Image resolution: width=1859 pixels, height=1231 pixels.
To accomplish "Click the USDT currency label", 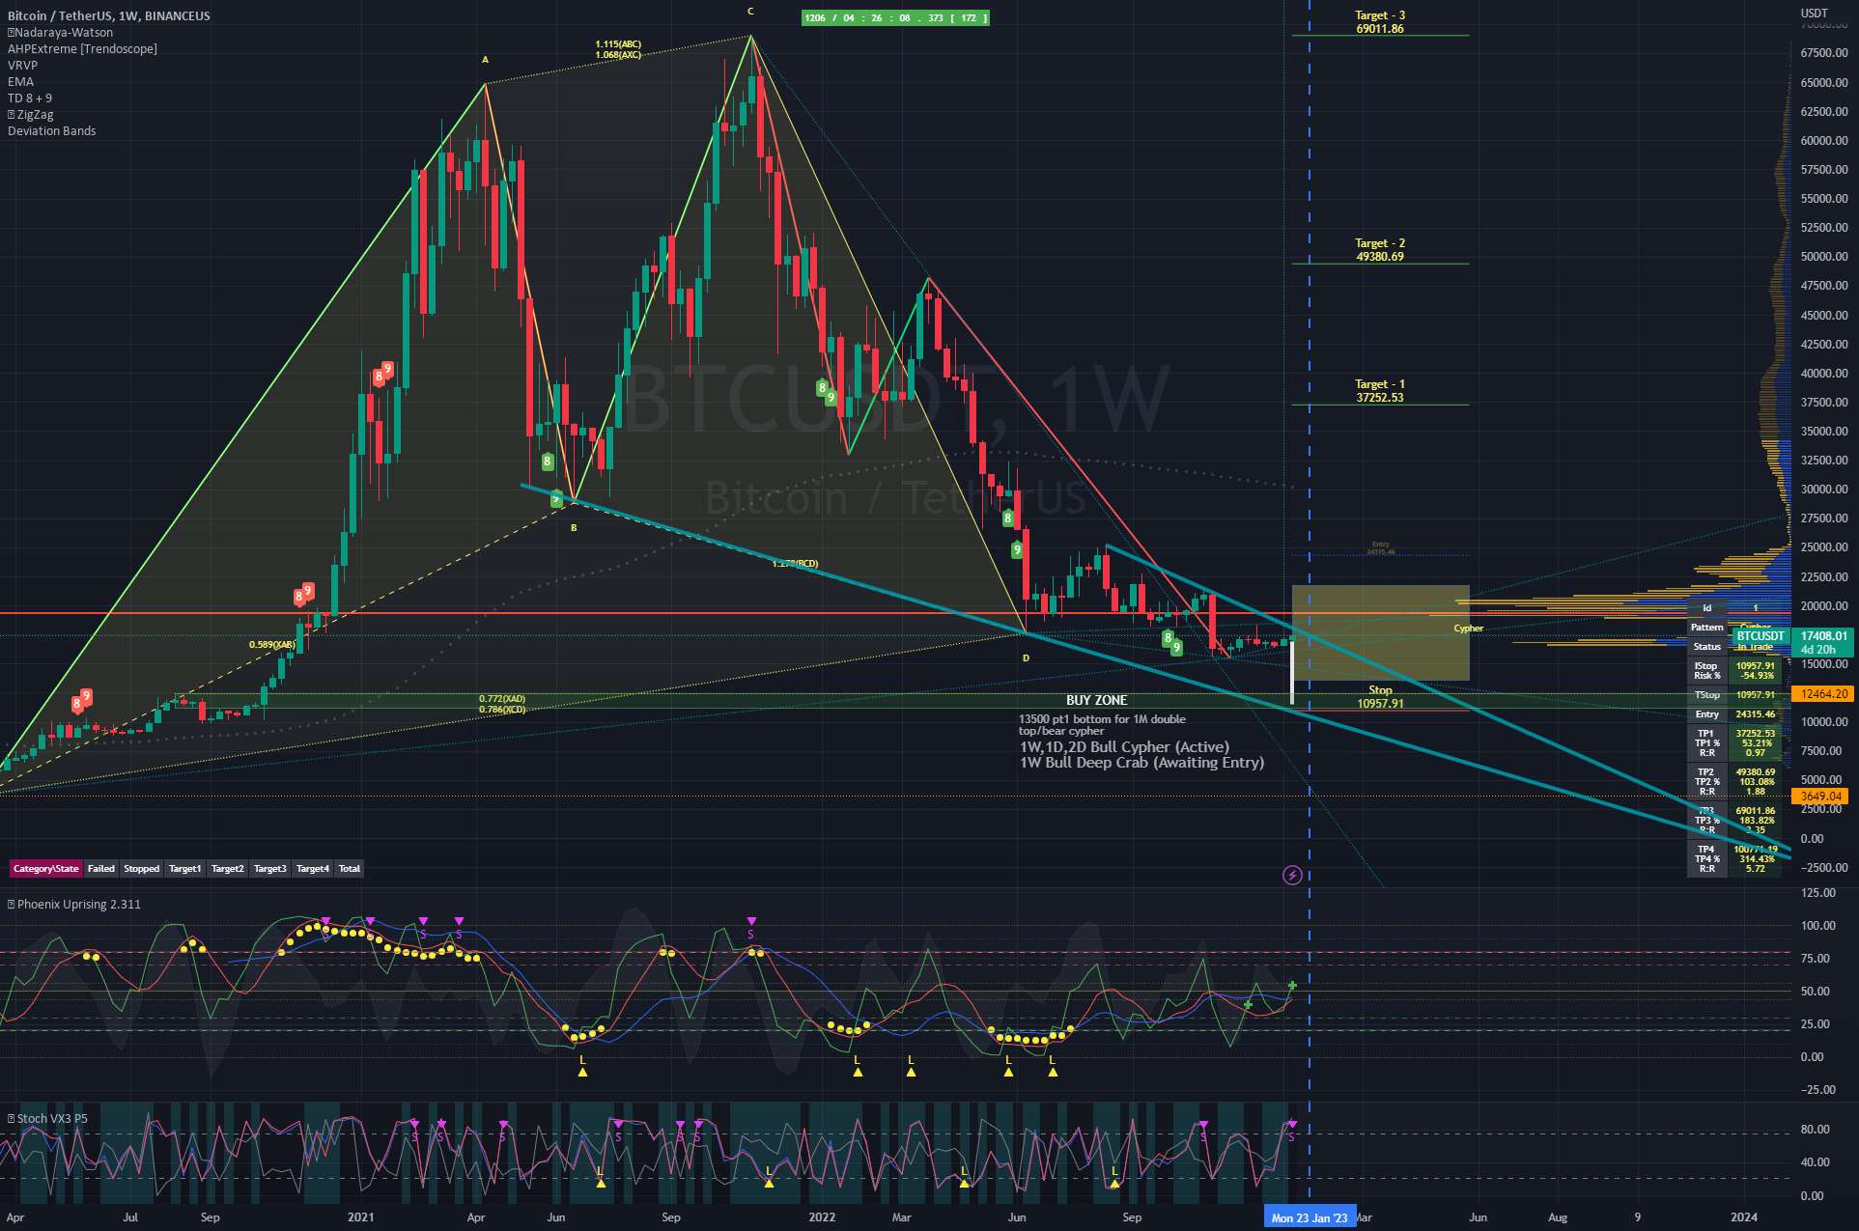I will pyautogui.click(x=1815, y=14).
